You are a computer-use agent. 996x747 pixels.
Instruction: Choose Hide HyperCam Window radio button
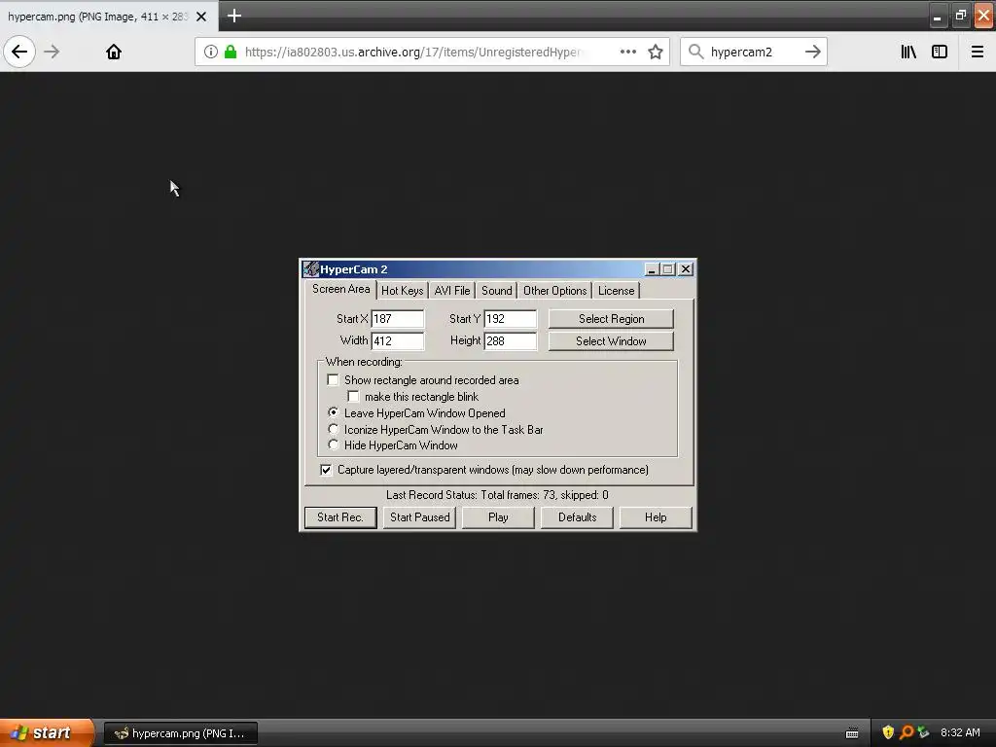click(333, 445)
